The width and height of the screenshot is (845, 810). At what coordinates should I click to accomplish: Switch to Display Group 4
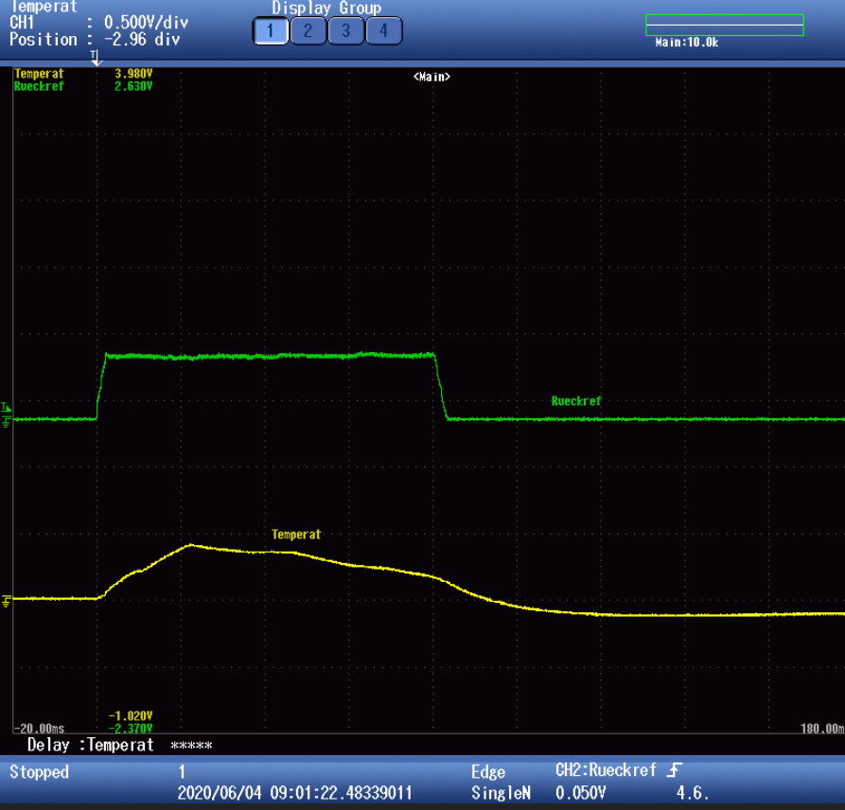point(383,31)
